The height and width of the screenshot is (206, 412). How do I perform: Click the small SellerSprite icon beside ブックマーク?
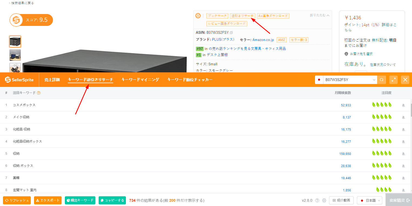(198, 16)
